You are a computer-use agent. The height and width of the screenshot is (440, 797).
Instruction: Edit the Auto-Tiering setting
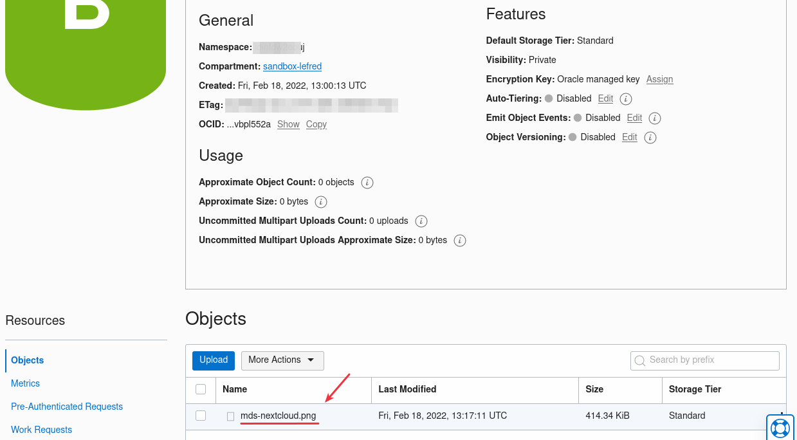coord(605,98)
